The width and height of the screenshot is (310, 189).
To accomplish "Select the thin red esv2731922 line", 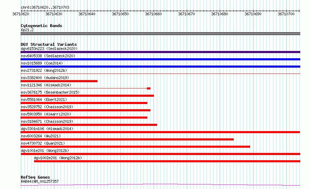I will click(x=160, y=74).
